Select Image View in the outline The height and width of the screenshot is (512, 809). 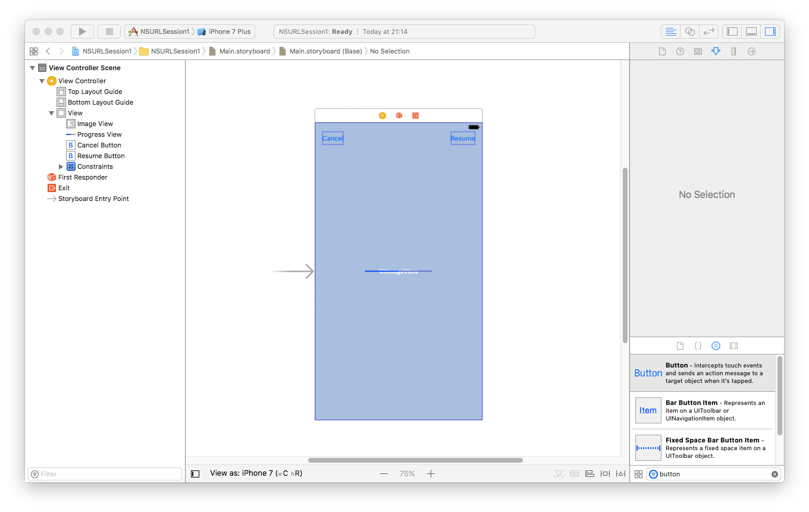[x=95, y=124]
